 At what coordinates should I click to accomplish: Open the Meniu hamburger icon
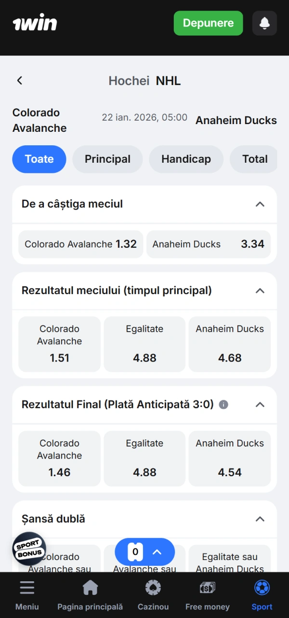[x=27, y=588]
